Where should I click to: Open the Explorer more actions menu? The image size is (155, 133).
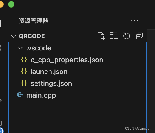click(135, 21)
